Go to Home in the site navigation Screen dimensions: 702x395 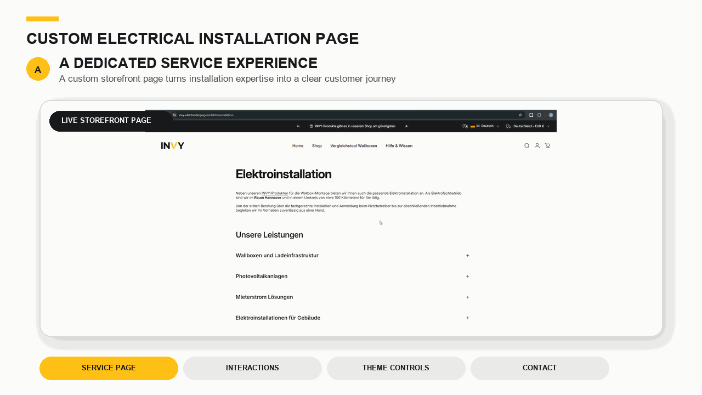pos(298,146)
